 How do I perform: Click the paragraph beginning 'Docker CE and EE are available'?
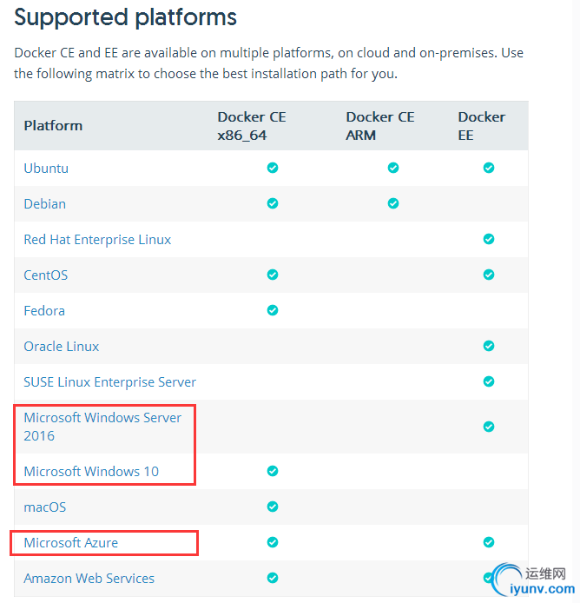(x=268, y=63)
